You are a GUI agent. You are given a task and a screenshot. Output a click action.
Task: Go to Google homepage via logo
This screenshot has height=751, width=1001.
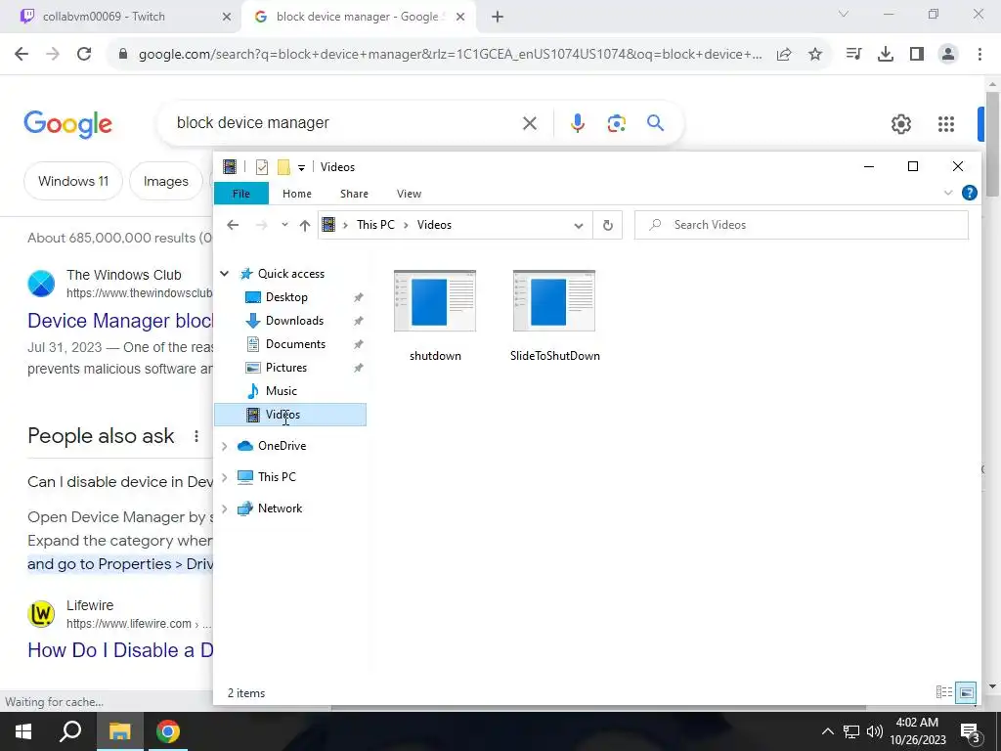[67, 124]
